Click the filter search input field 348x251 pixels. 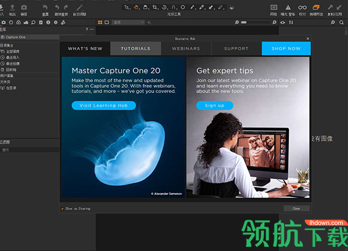pyautogui.click(x=30, y=150)
